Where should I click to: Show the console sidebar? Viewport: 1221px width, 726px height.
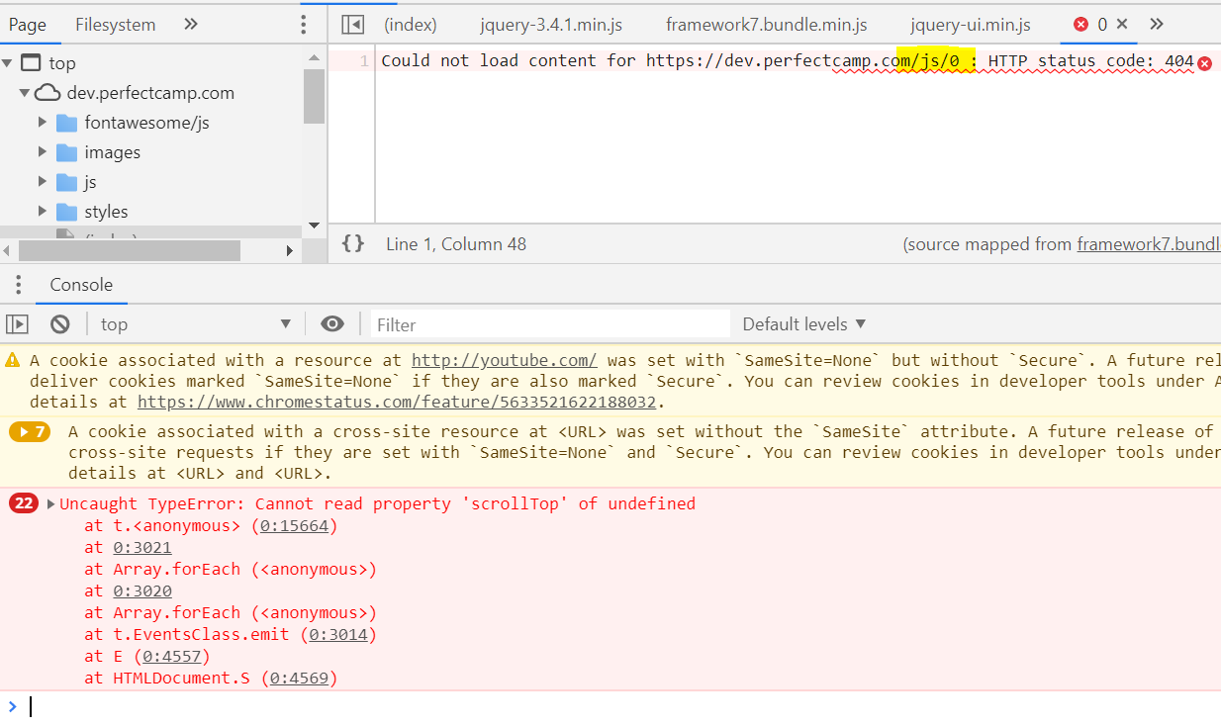coord(18,323)
